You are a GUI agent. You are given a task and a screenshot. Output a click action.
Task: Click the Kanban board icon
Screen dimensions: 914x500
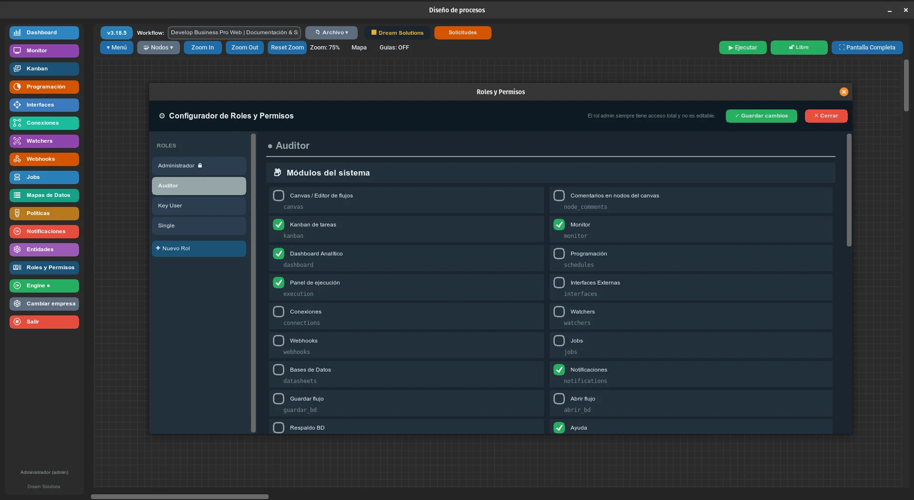pos(17,69)
